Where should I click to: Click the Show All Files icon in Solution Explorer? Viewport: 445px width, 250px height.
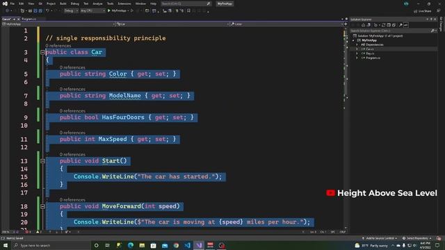pyautogui.click(x=394, y=25)
